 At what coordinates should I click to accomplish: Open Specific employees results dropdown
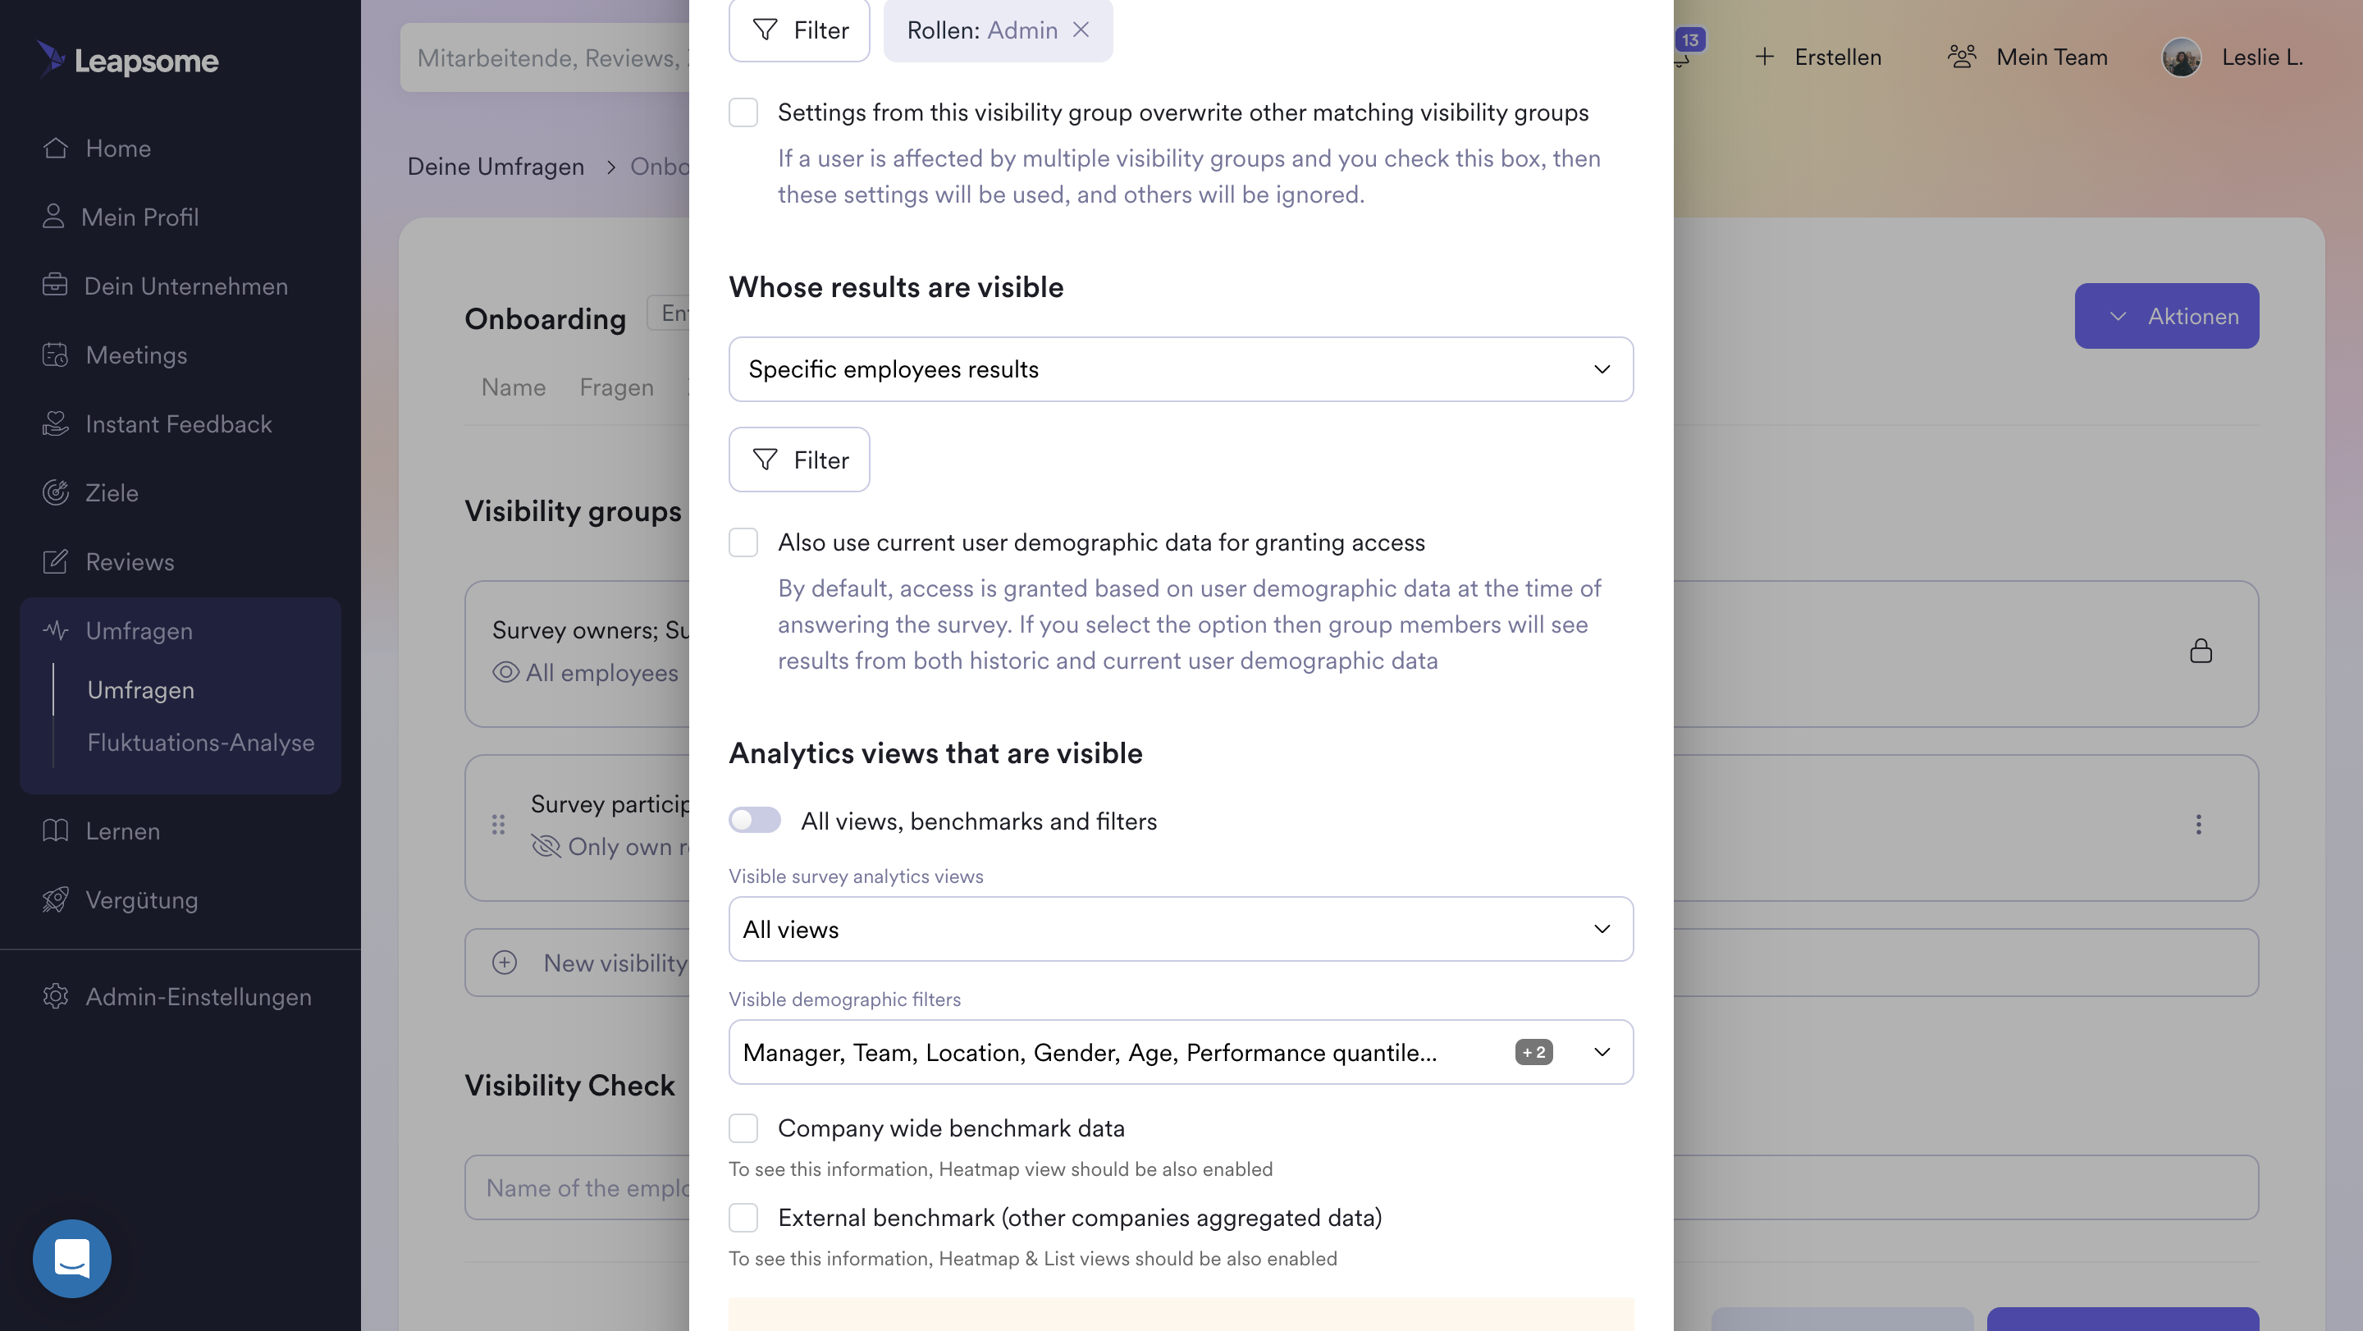(x=1181, y=368)
